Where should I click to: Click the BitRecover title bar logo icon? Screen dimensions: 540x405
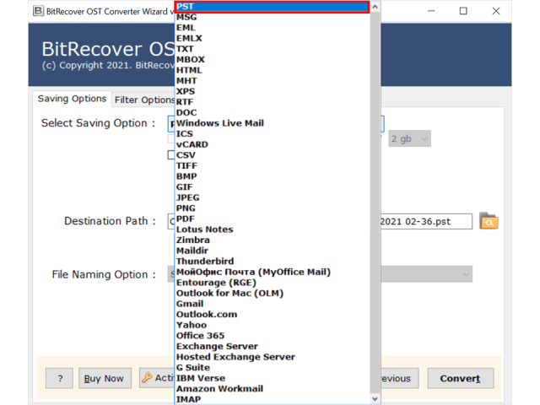coord(38,11)
